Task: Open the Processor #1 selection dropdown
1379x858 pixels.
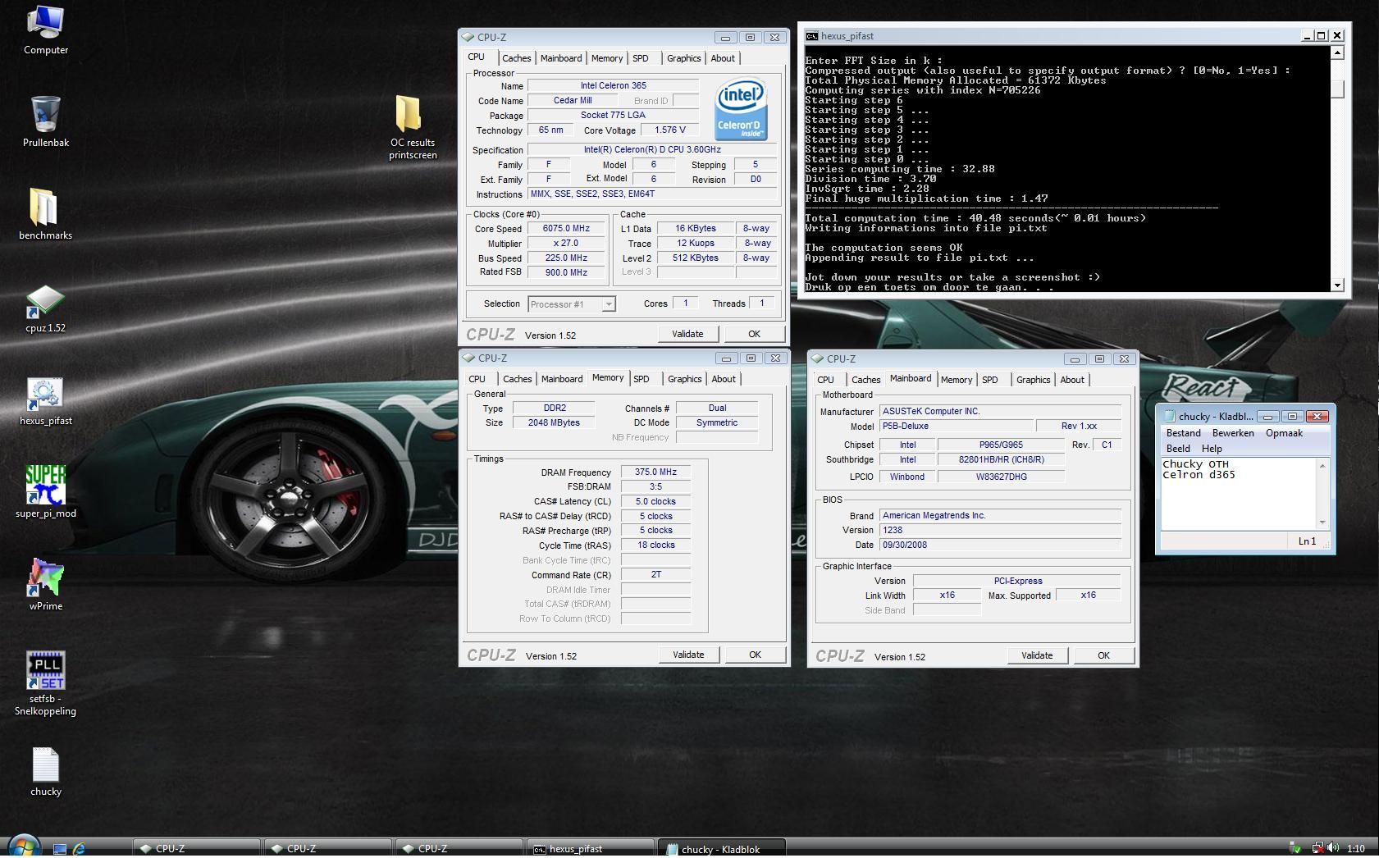Action: (x=572, y=304)
